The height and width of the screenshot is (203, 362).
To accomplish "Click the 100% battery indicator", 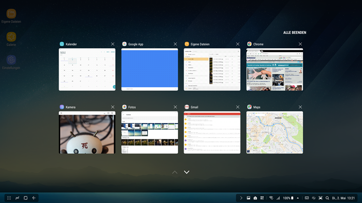I will (288, 198).
